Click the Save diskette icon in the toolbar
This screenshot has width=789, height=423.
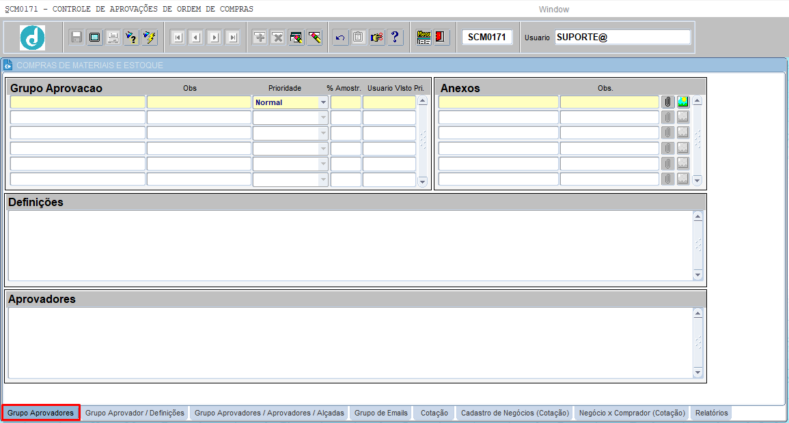(x=77, y=37)
